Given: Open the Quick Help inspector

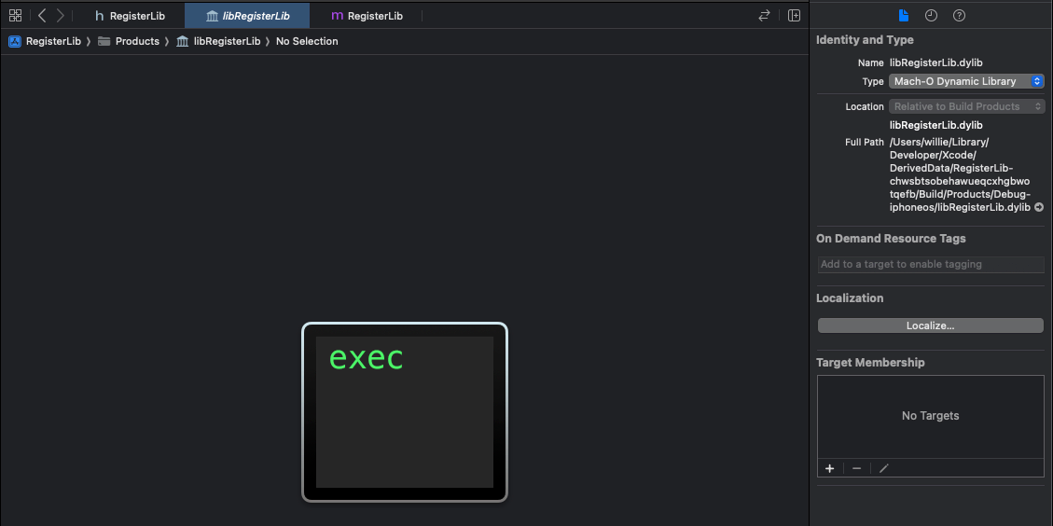Looking at the screenshot, I should click(959, 16).
